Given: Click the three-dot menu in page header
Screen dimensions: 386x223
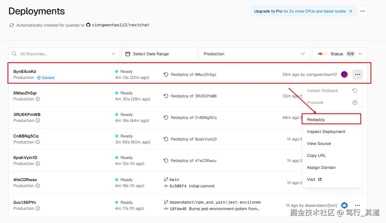Looking at the screenshot, I should (x=362, y=11).
